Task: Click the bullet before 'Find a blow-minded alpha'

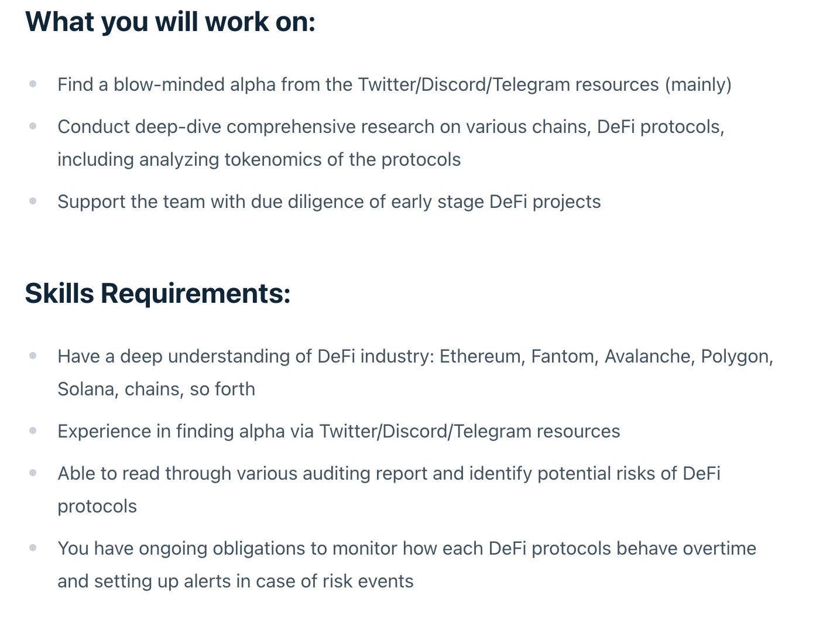Action: 33,84
